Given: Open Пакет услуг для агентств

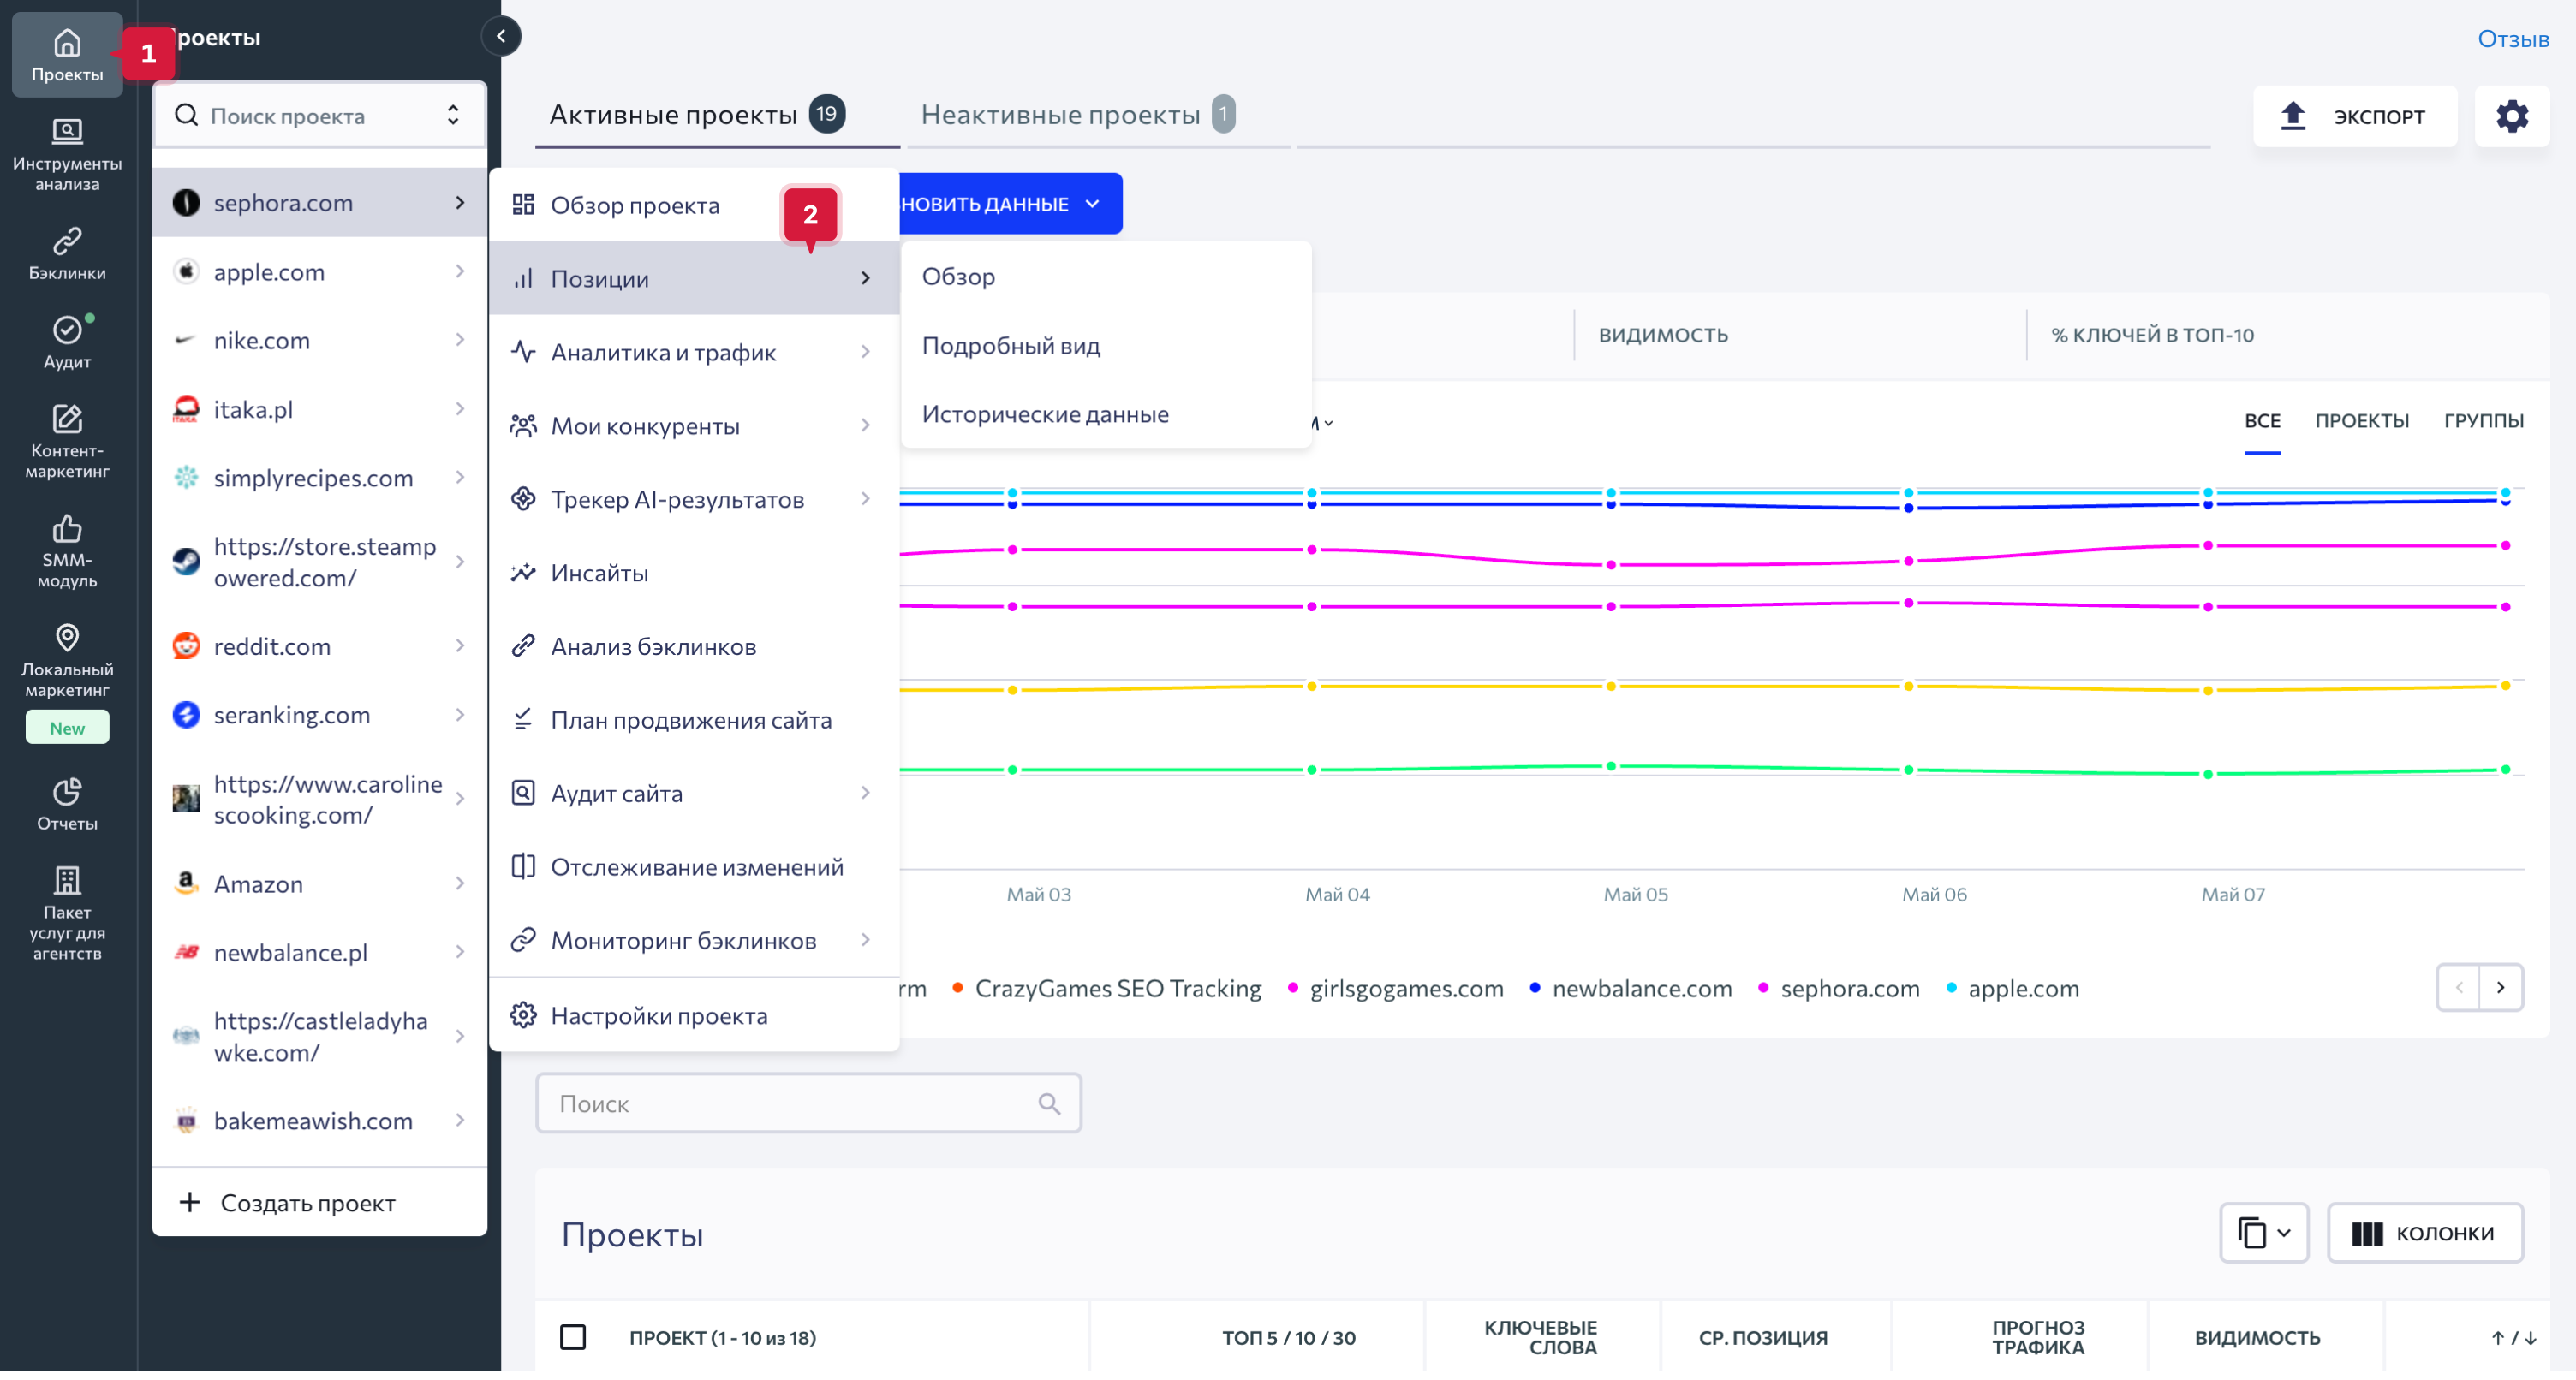Looking at the screenshot, I should tap(67, 913).
